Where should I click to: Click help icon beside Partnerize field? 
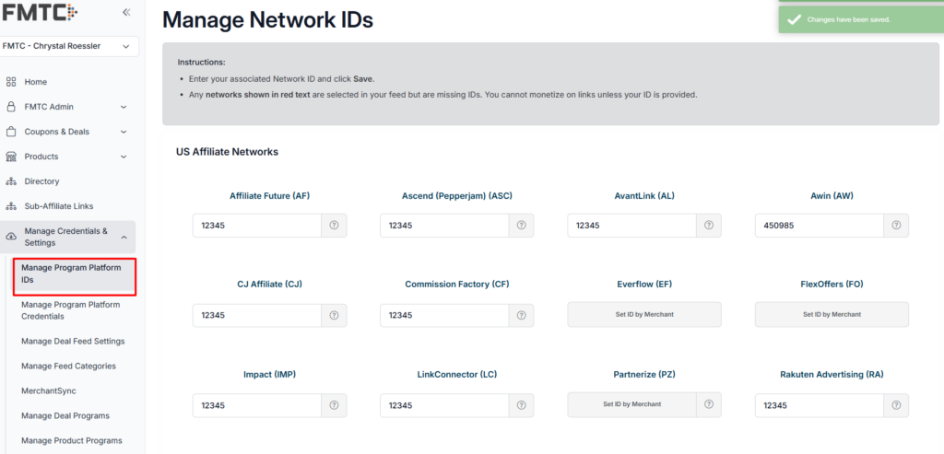708,405
